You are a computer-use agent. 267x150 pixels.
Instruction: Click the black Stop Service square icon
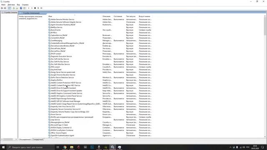tap(35, 8)
